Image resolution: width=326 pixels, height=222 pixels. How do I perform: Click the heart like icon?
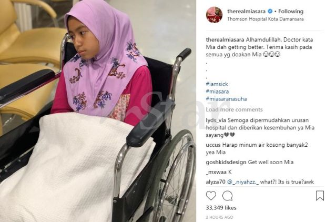pos(211,196)
